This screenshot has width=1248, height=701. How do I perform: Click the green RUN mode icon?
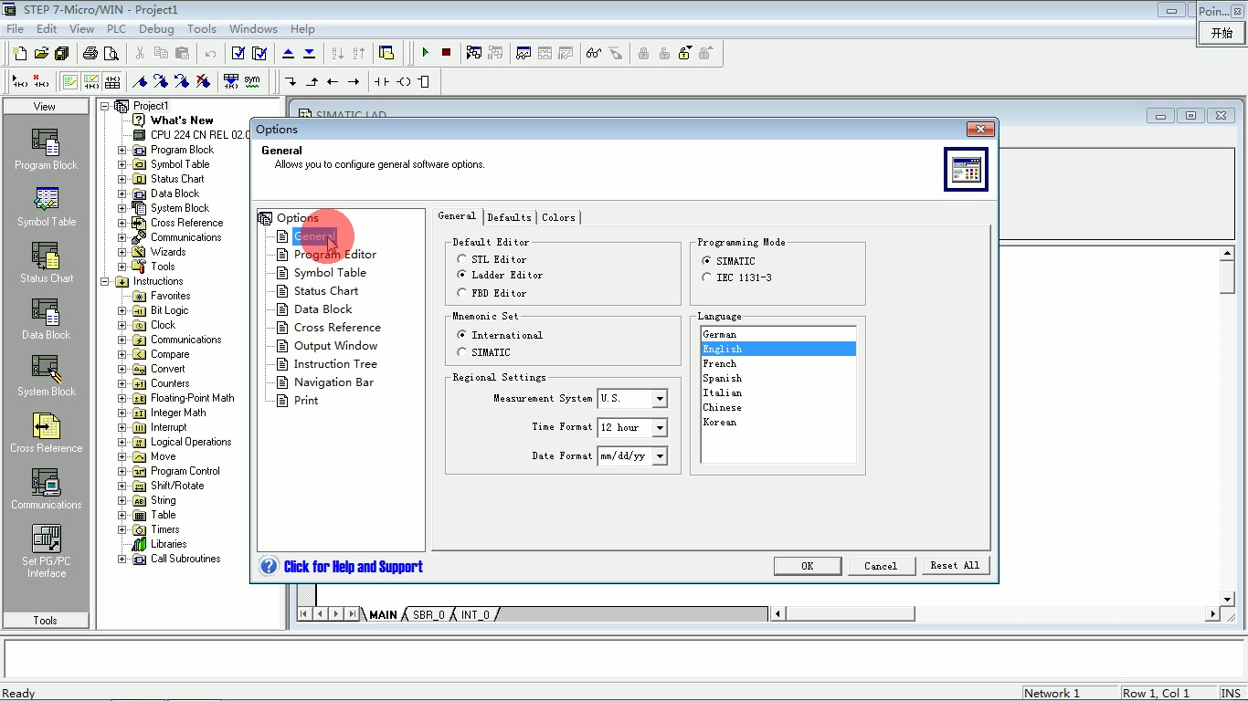coord(425,53)
